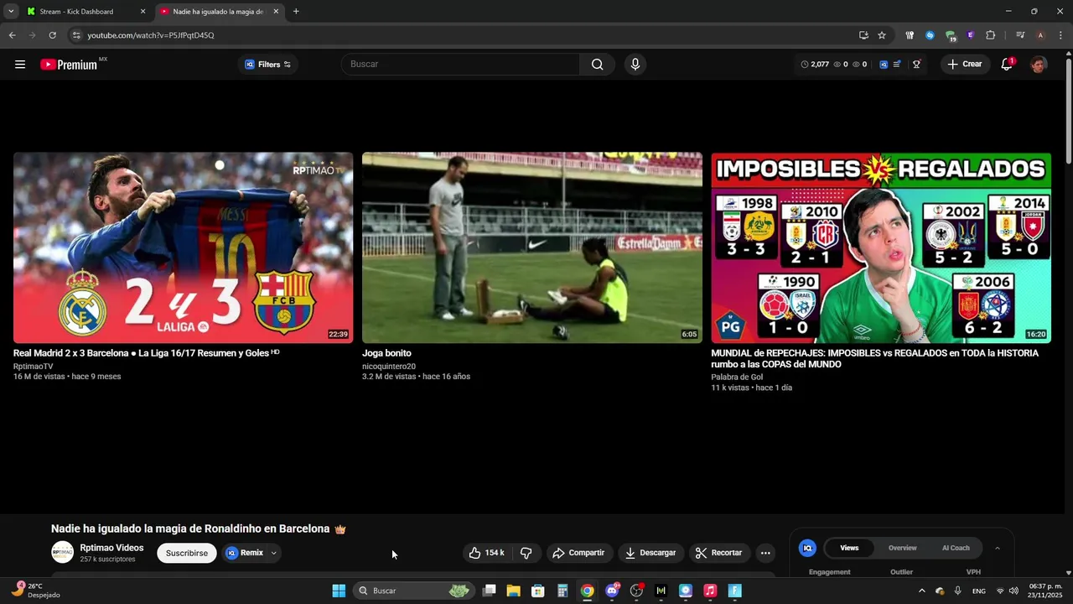Open File Explorer from the taskbar
The height and width of the screenshot is (604, 1073).
[513, 591]
